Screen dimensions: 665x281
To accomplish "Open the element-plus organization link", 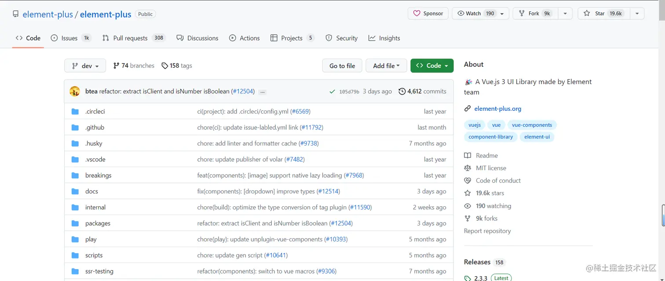I will tap(47, 15).
